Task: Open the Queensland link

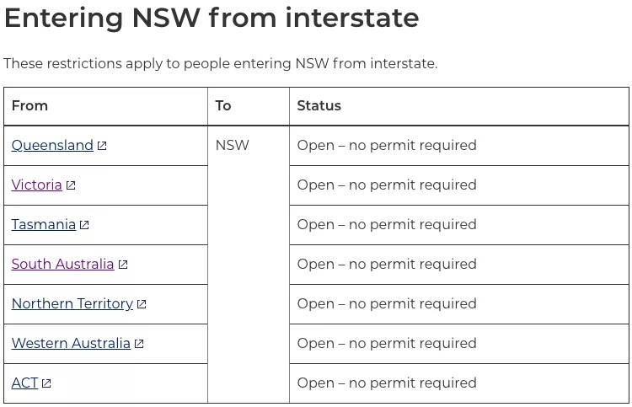Action: [52, 145]
